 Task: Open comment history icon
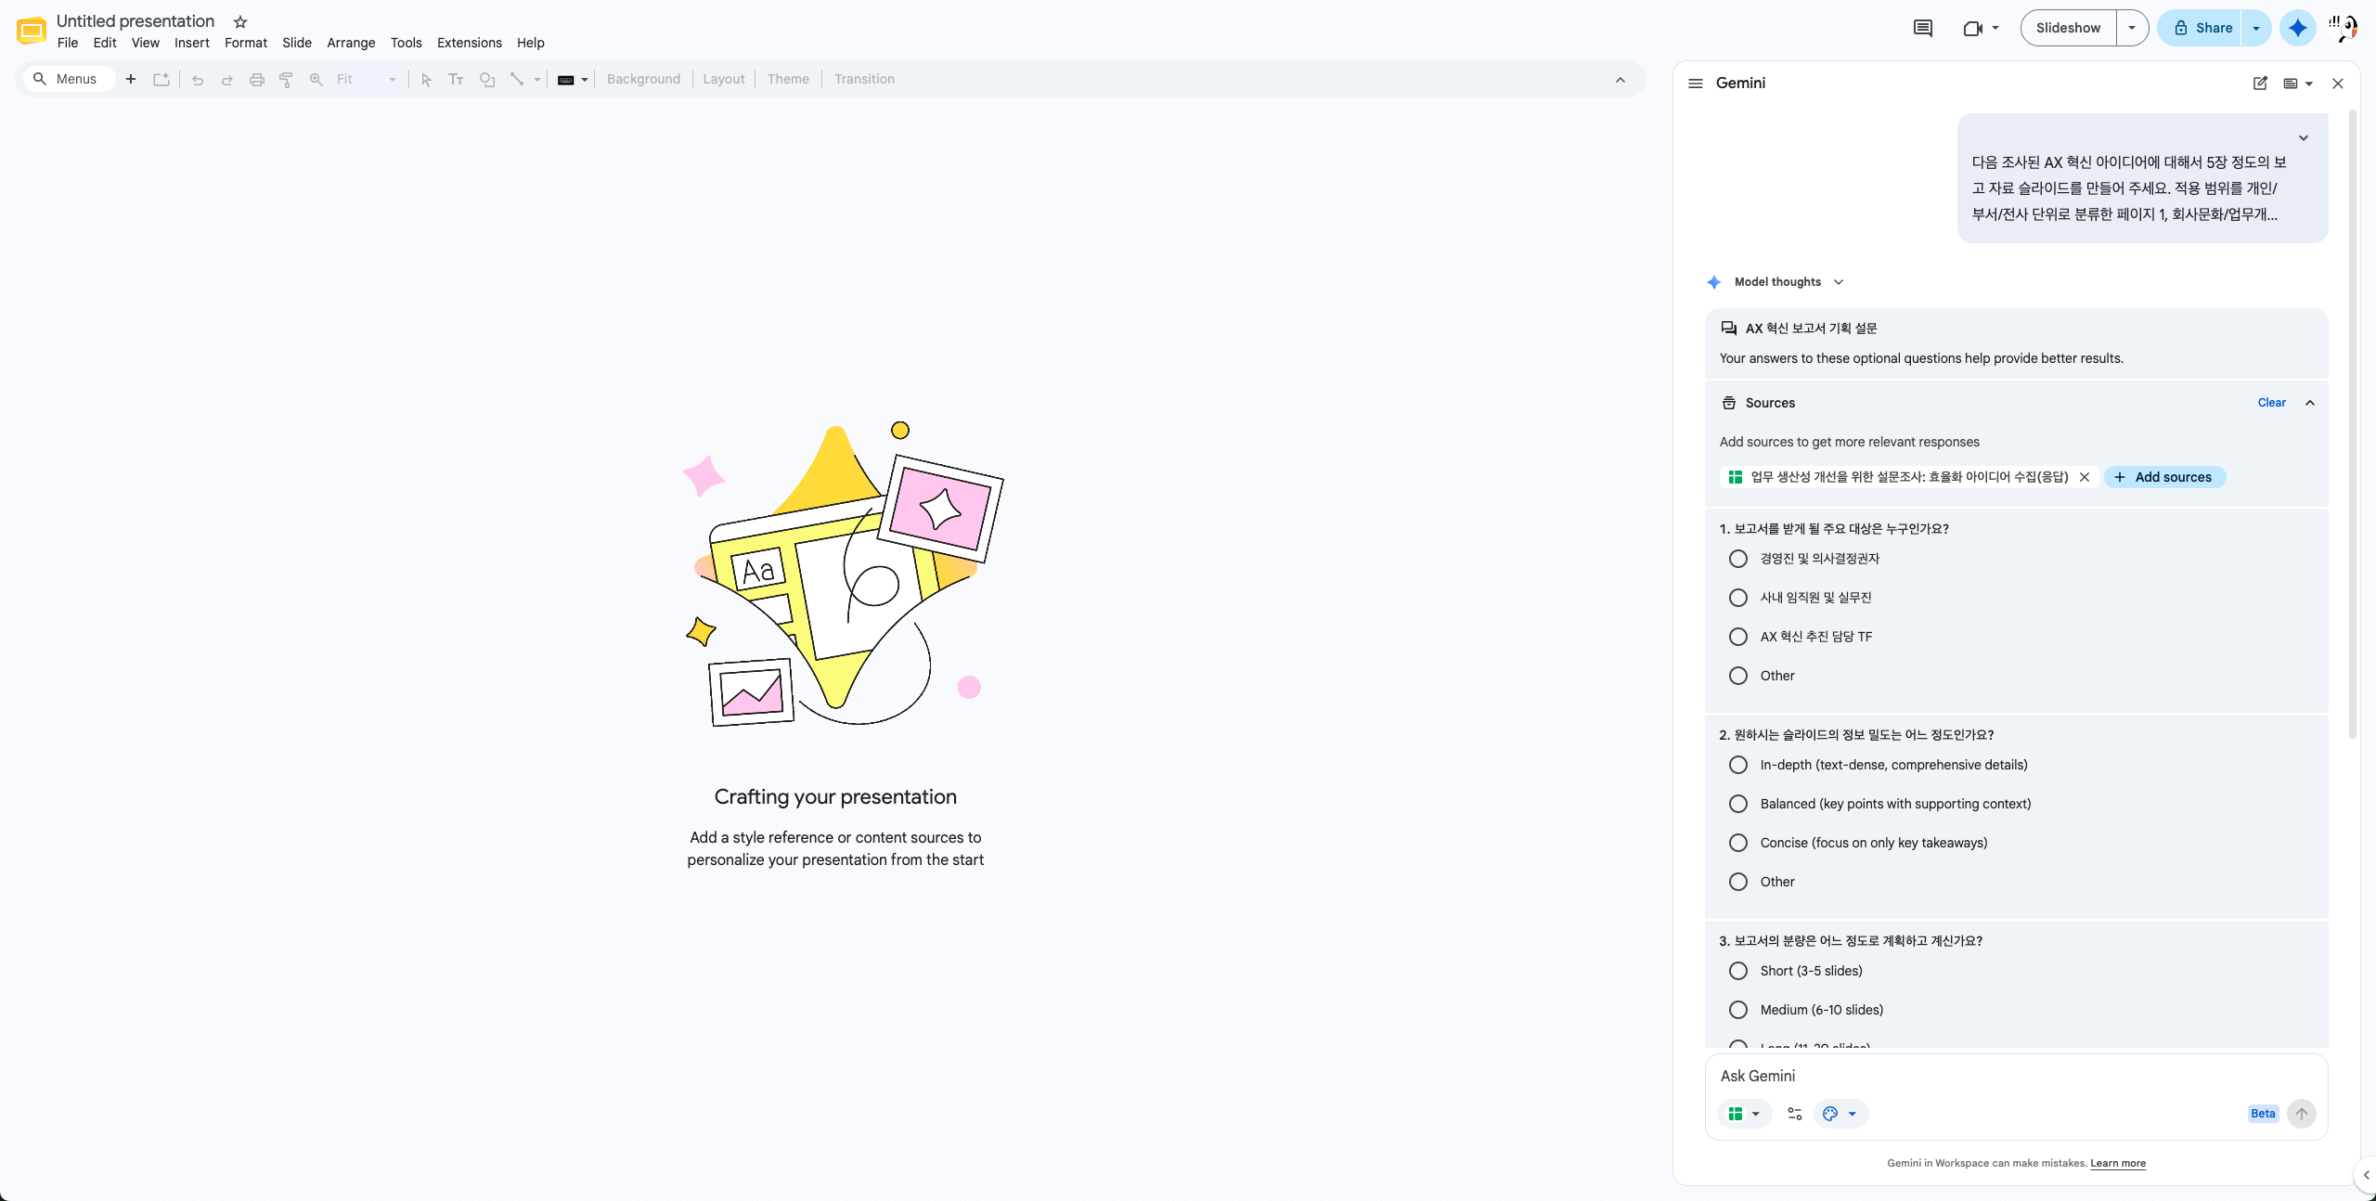point(1923,28)
